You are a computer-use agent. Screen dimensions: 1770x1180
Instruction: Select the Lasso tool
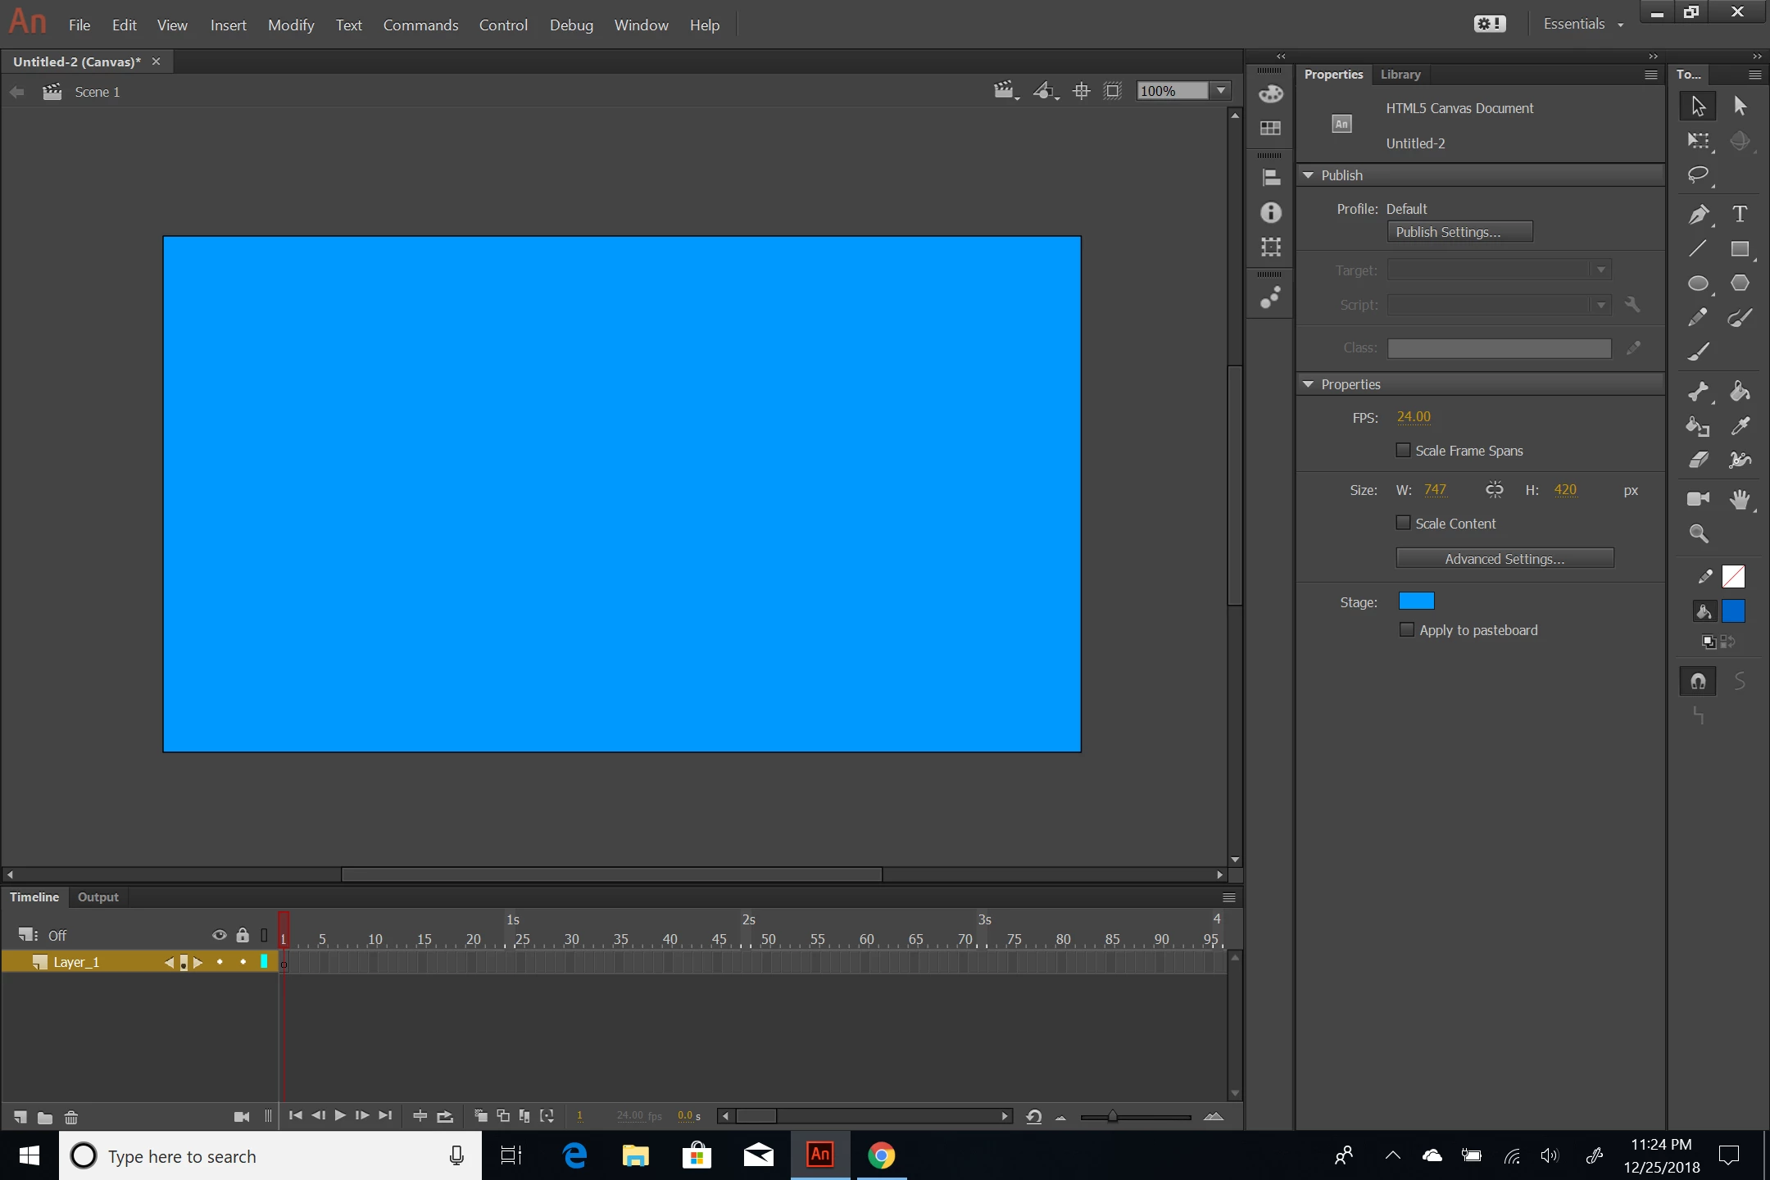[1698, 175]
